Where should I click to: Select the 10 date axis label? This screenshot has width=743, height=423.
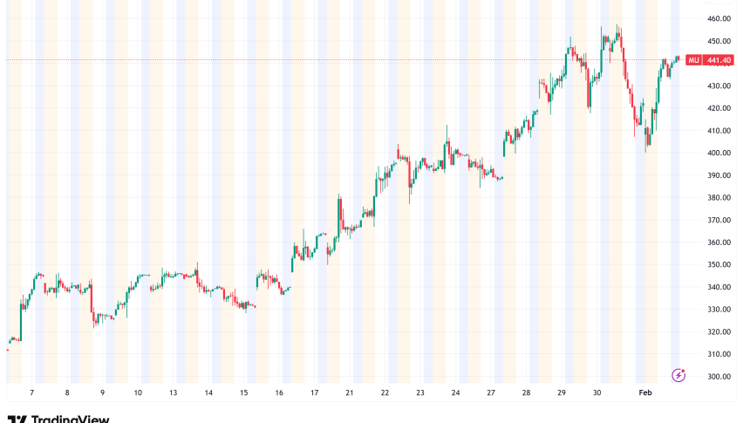pyautogui.click(x=139, y=393)
